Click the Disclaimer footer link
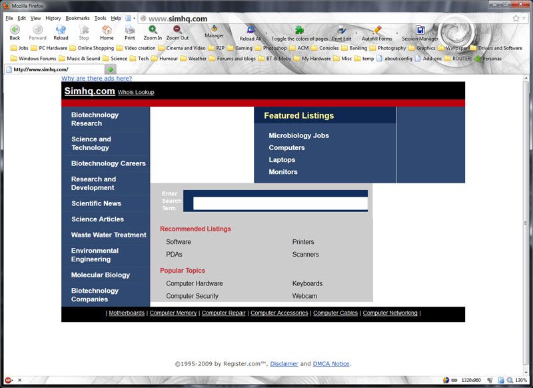The width and height of the screenshot is (533, 388). (284, 363)
